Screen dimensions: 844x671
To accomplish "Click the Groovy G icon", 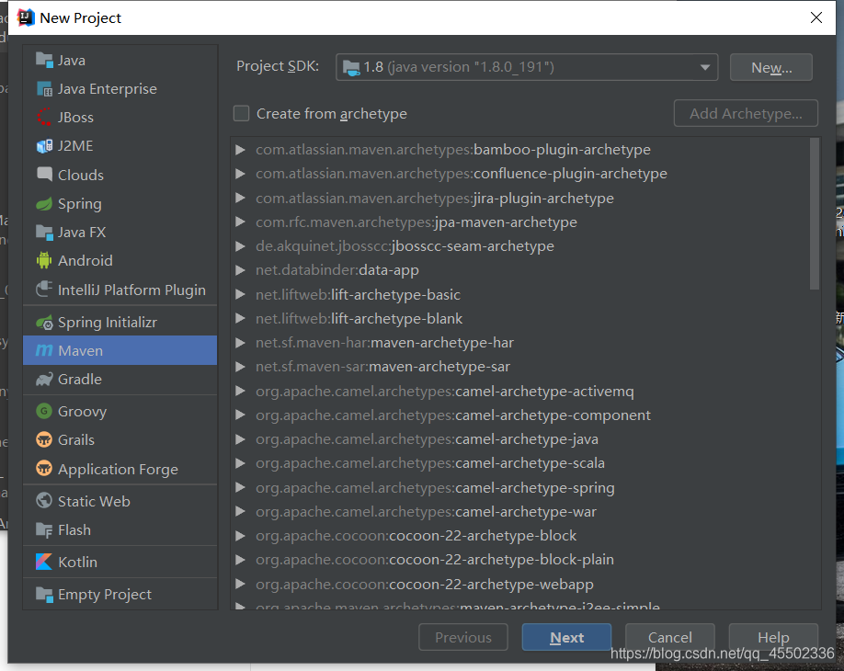I will tap(44, 411).
